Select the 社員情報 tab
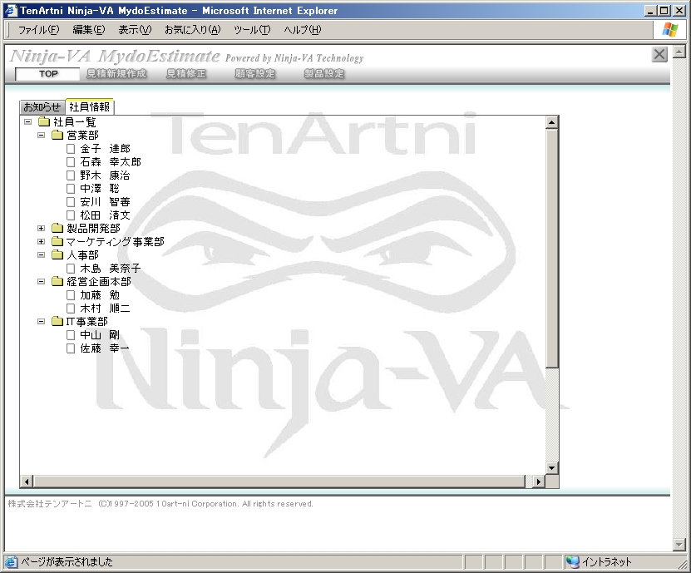This screenshot has width=691, height=573. (90, 106)
